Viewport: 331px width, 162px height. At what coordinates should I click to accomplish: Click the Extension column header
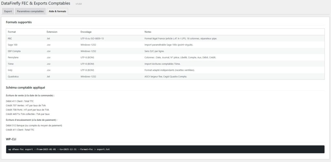point(52,32)
